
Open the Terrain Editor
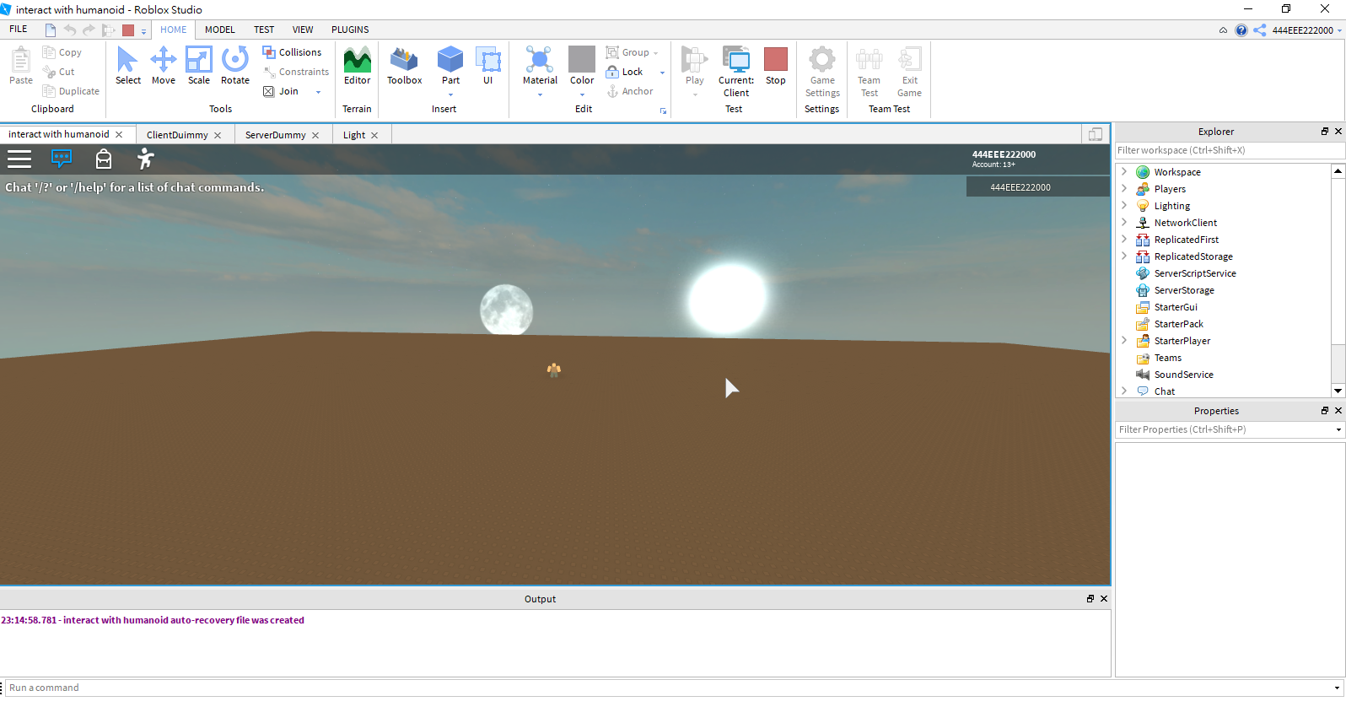point(358,66)
